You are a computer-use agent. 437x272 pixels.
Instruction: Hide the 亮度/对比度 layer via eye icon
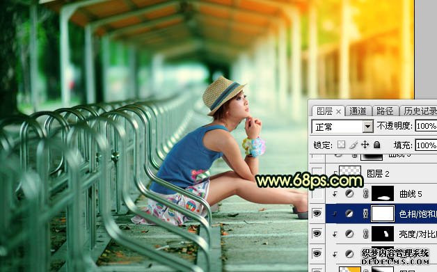click(x=317, y=234)
